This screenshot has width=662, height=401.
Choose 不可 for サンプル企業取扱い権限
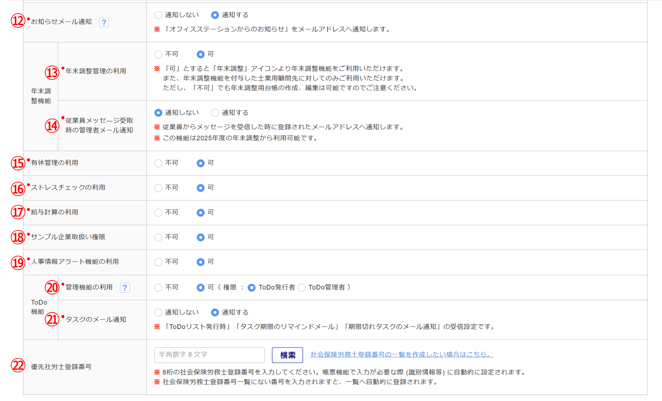(158, 237)
